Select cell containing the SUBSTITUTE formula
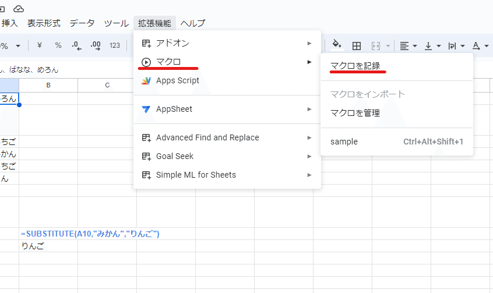Screen dimensions: 493x293 48,234
